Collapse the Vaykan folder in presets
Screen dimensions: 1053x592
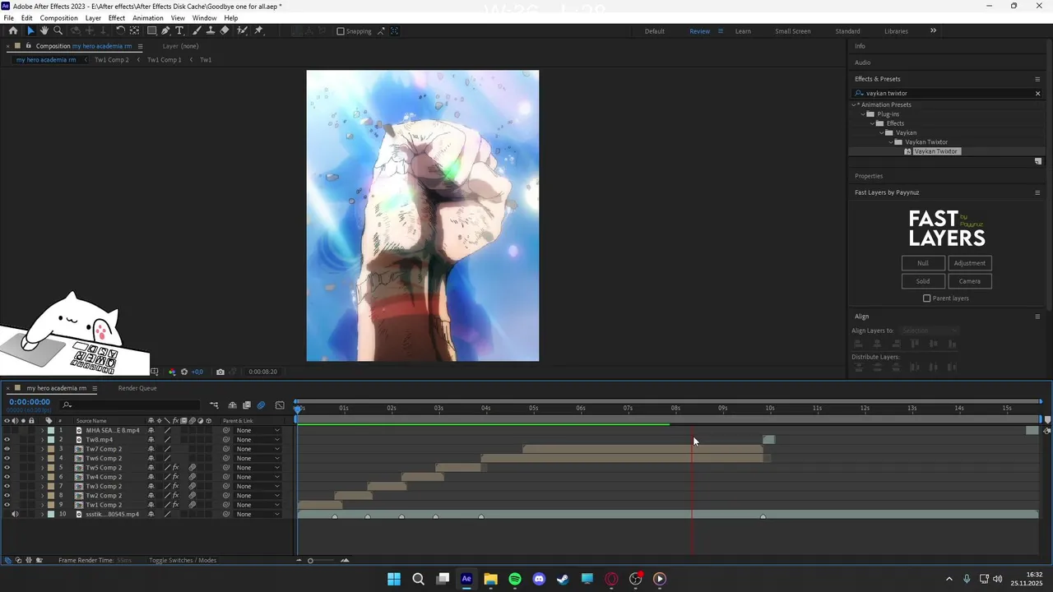point(882,132)
